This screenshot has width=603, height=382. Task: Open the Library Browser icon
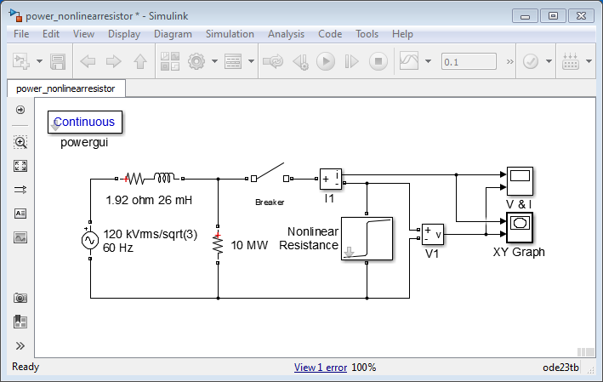[x=171, y=62]
